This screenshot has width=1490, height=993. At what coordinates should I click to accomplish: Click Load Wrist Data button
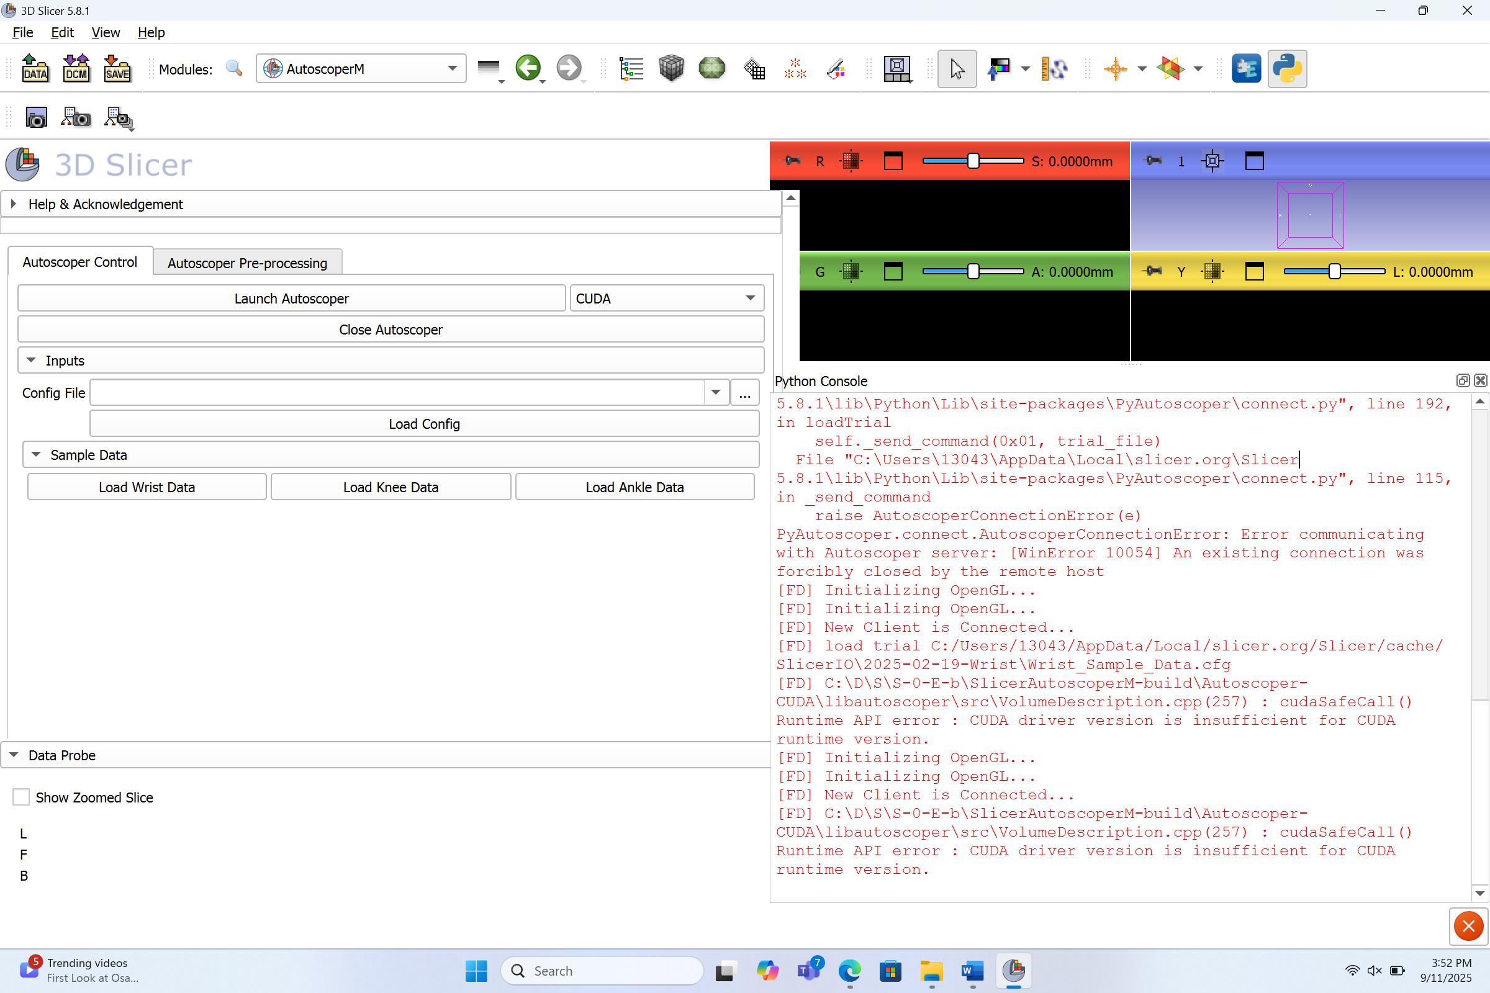(147, 487)
